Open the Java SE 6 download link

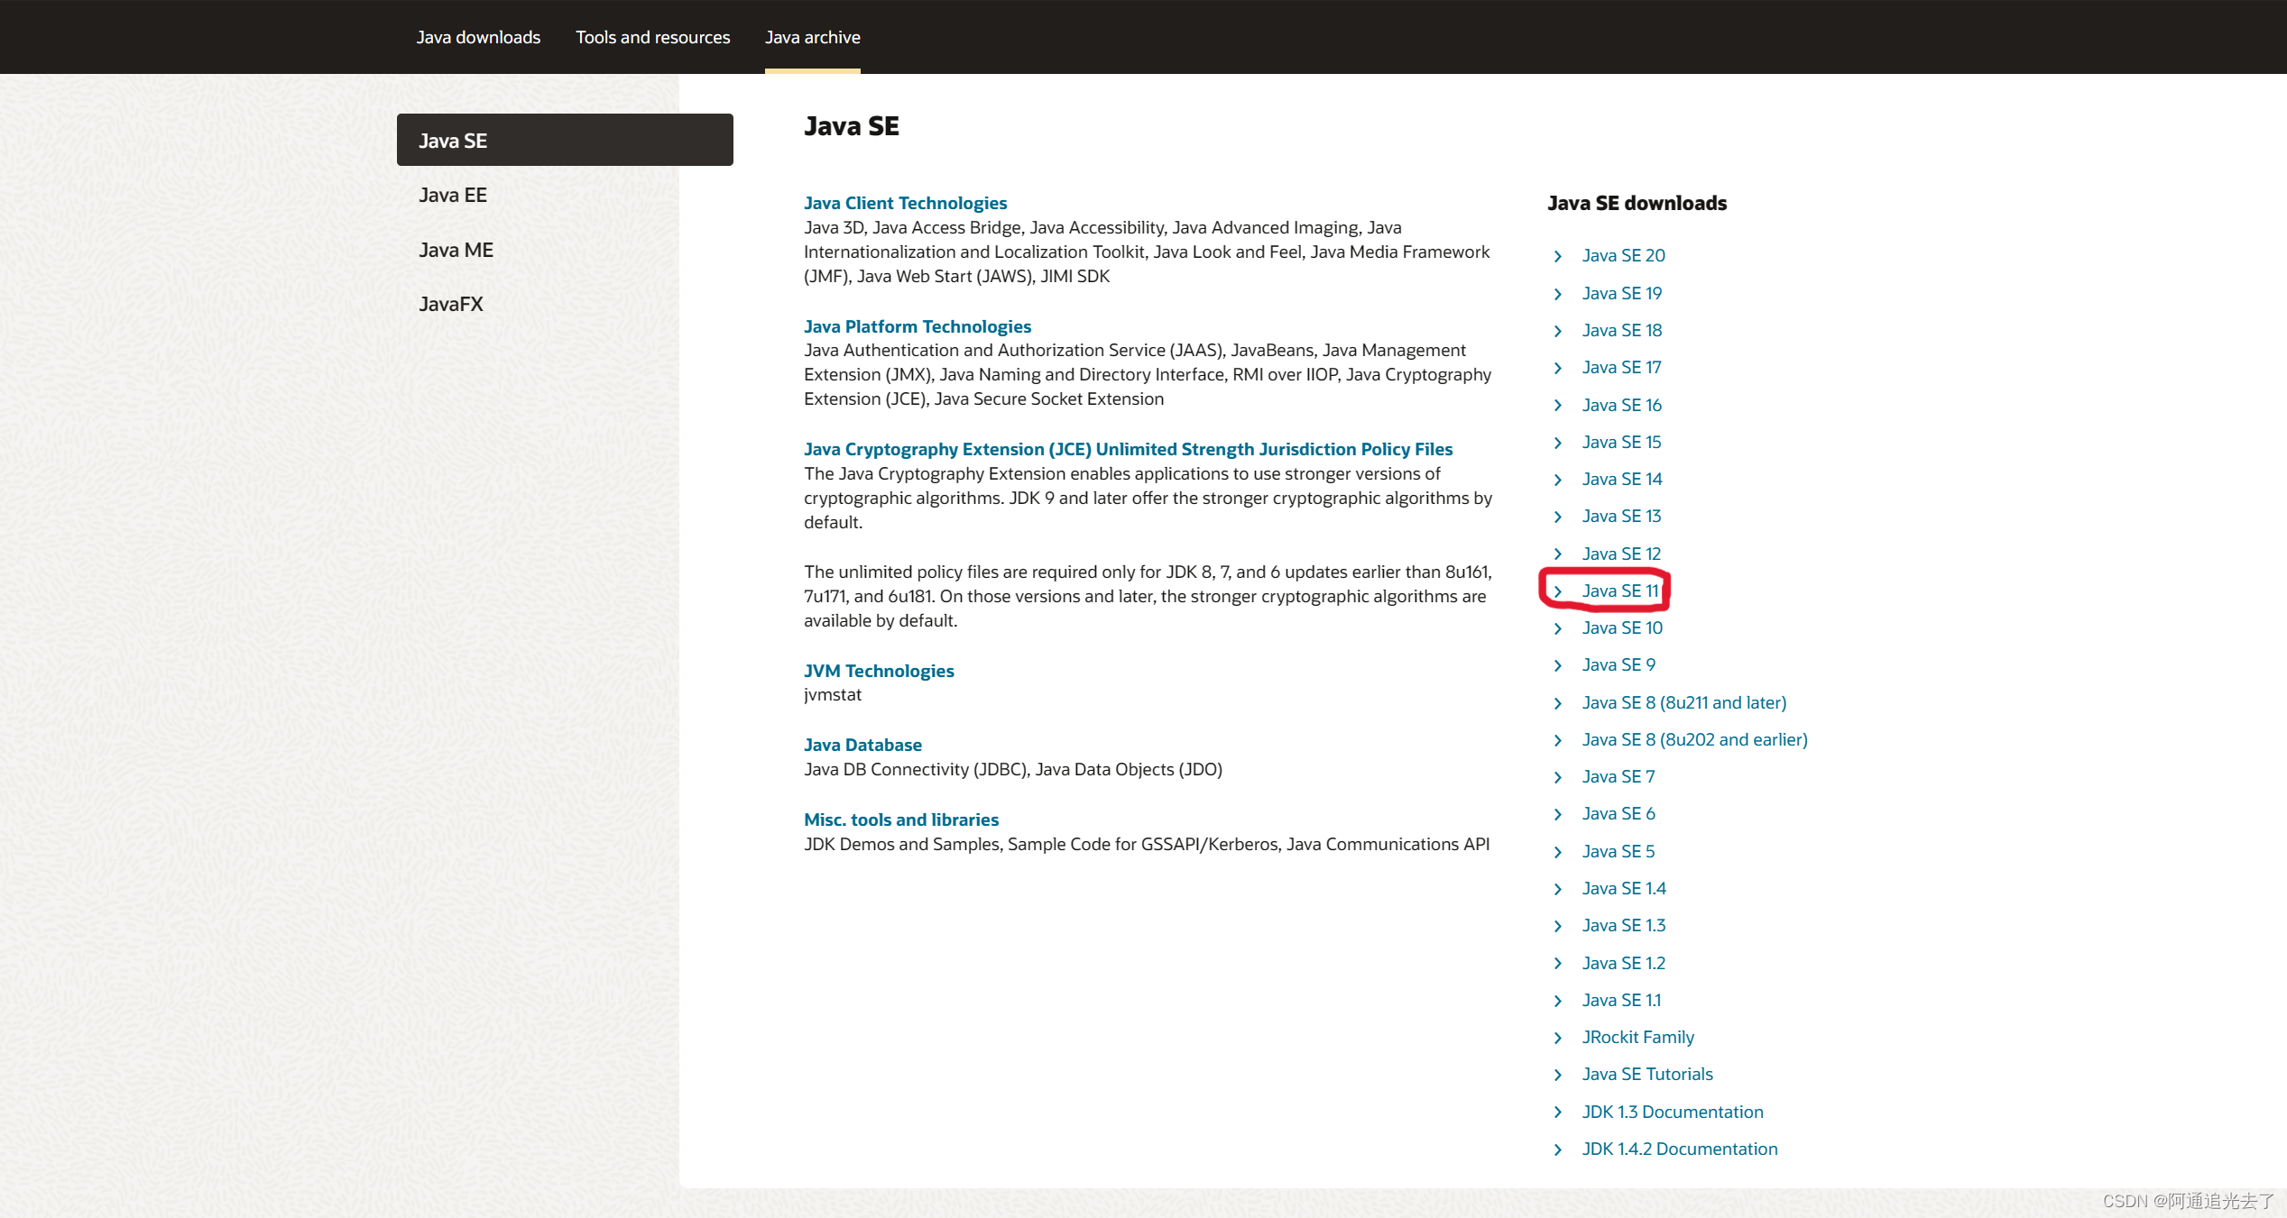pos(1618,813)
